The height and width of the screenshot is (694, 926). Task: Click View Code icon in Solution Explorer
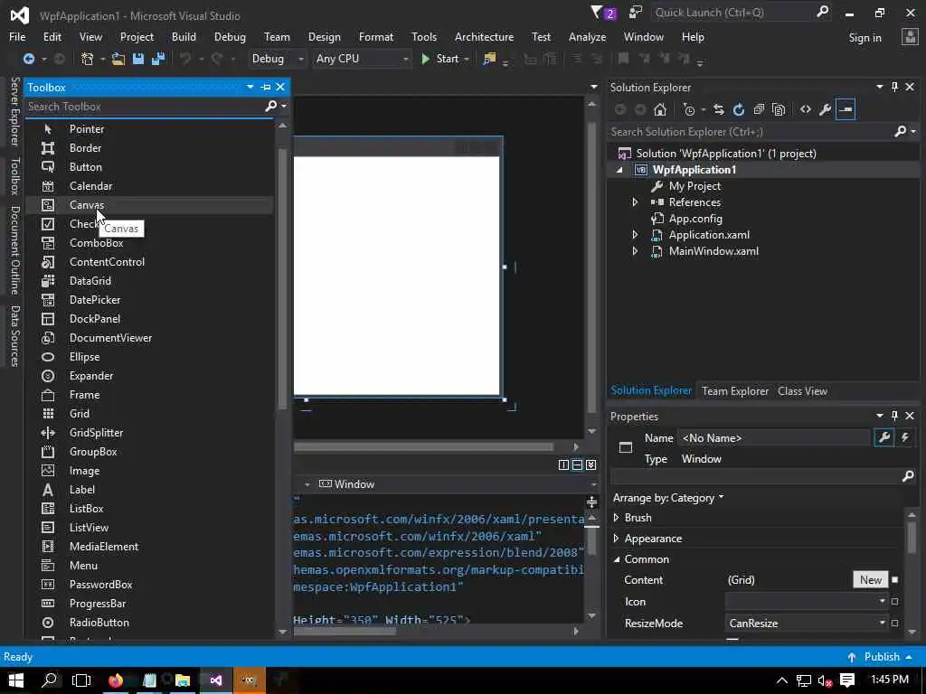coord(806,109)
